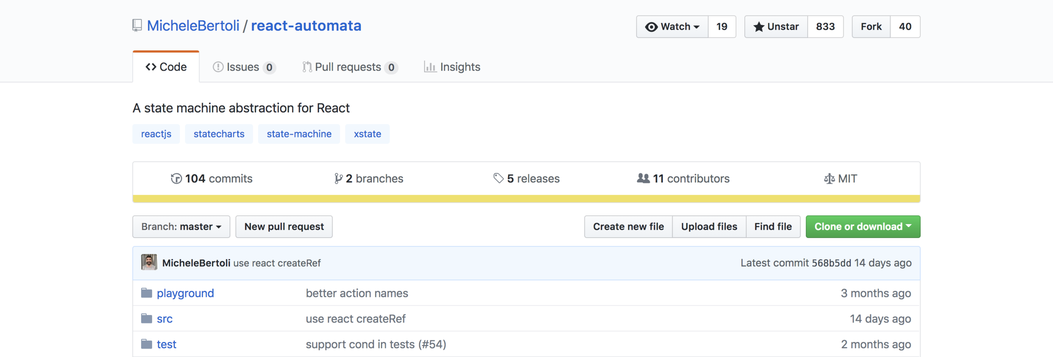View 5 releases page
Screen dimensions: 1053x357
(x=526, y=179)
